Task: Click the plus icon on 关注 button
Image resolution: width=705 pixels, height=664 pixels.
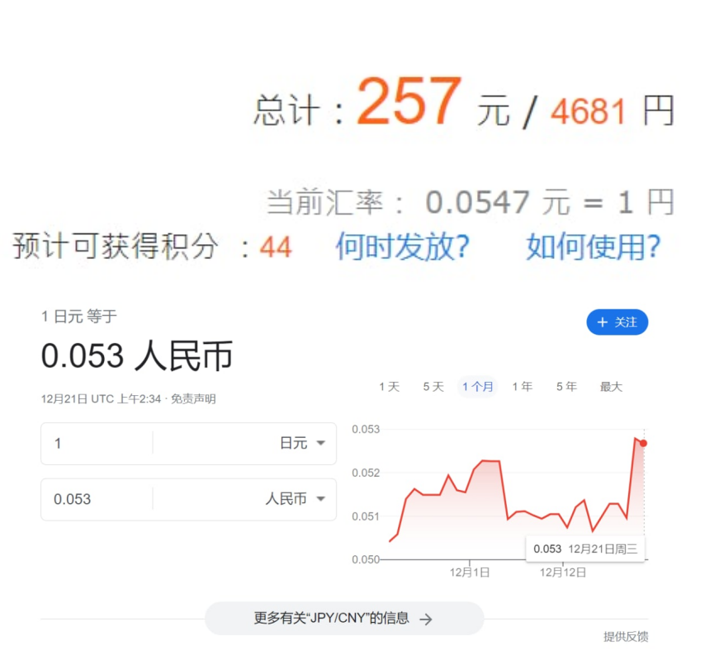Action: [602, 323]
